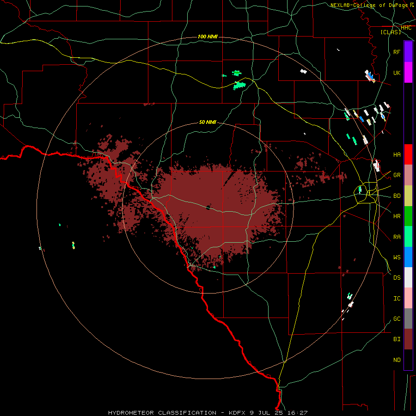Screen dimensions: 416x416
Task: Click the 'GR' legend label
Action: (397, 175)
